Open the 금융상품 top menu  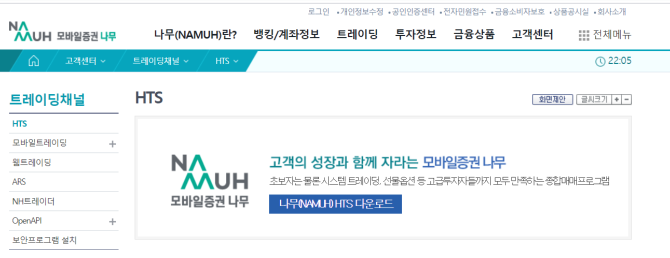[x=474, y=35]
